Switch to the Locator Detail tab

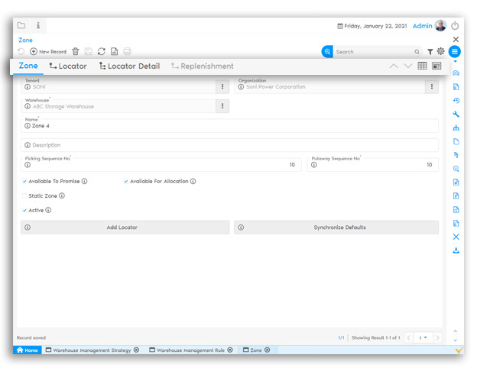[129, 66]
